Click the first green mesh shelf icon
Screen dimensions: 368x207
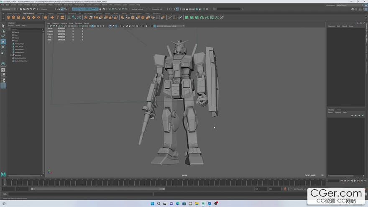pos(187,18)
